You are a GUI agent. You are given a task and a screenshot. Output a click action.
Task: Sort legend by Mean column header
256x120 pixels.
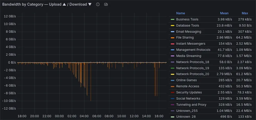click(224, 13)
